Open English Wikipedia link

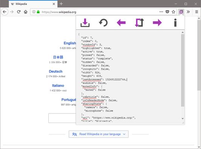point(70,43)
